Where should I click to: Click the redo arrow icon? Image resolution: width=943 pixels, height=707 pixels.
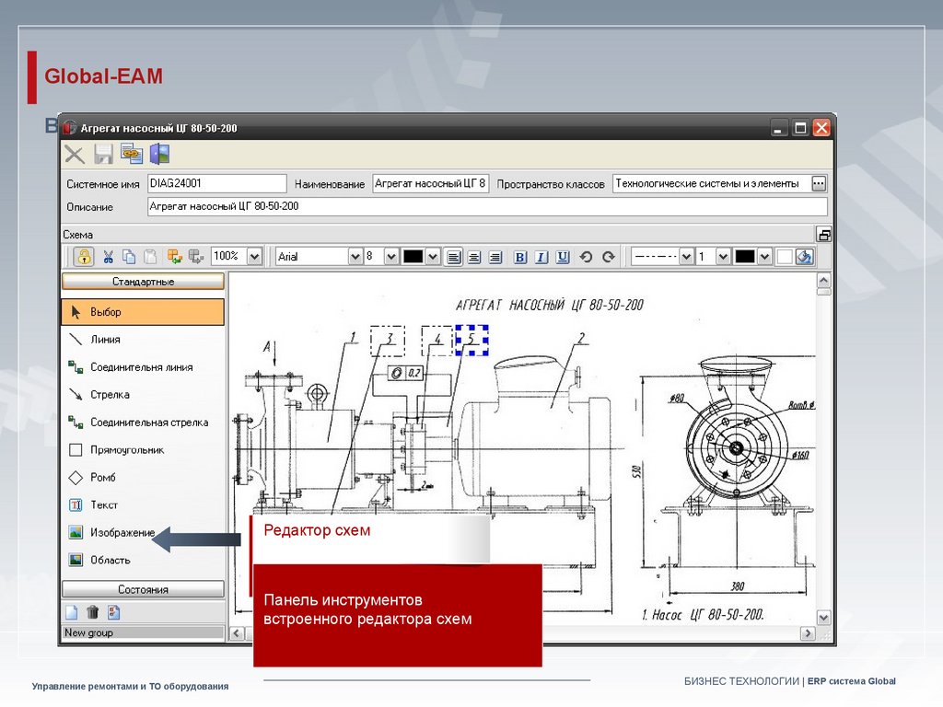coord(608,258)
